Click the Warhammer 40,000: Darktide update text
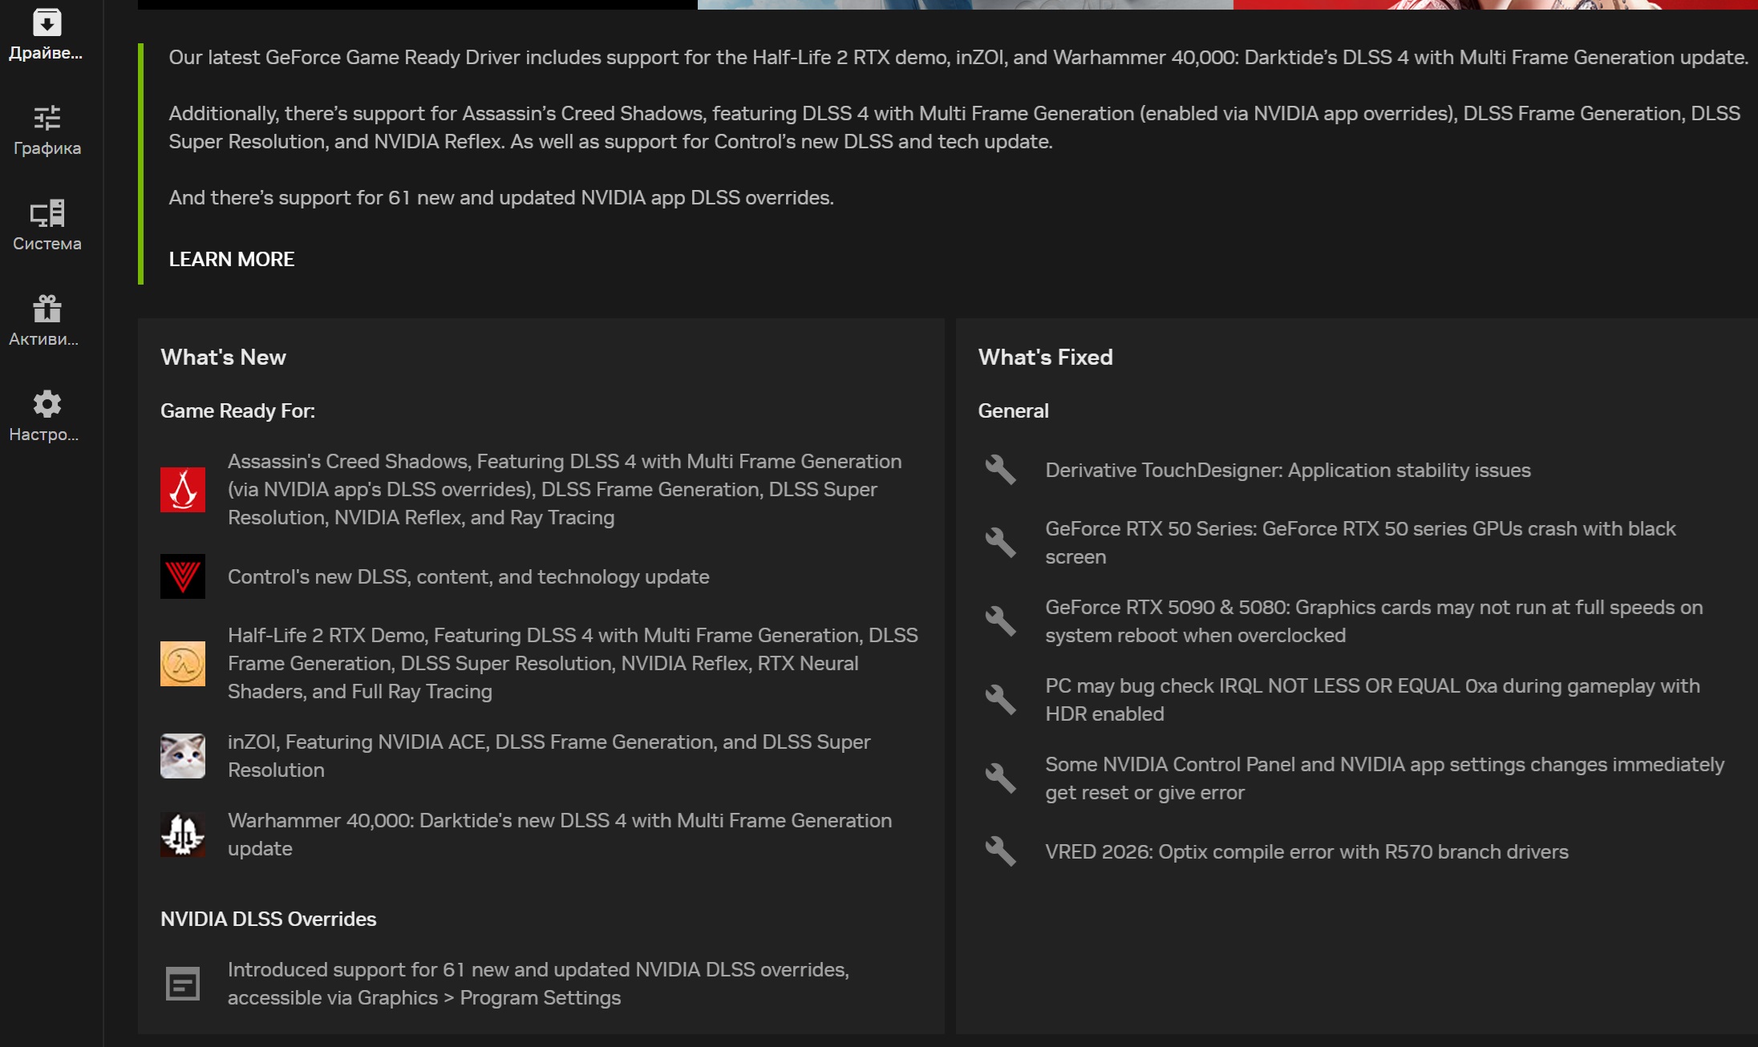The height and width of the screenshot is (1047, 1758). pos(560,835)
